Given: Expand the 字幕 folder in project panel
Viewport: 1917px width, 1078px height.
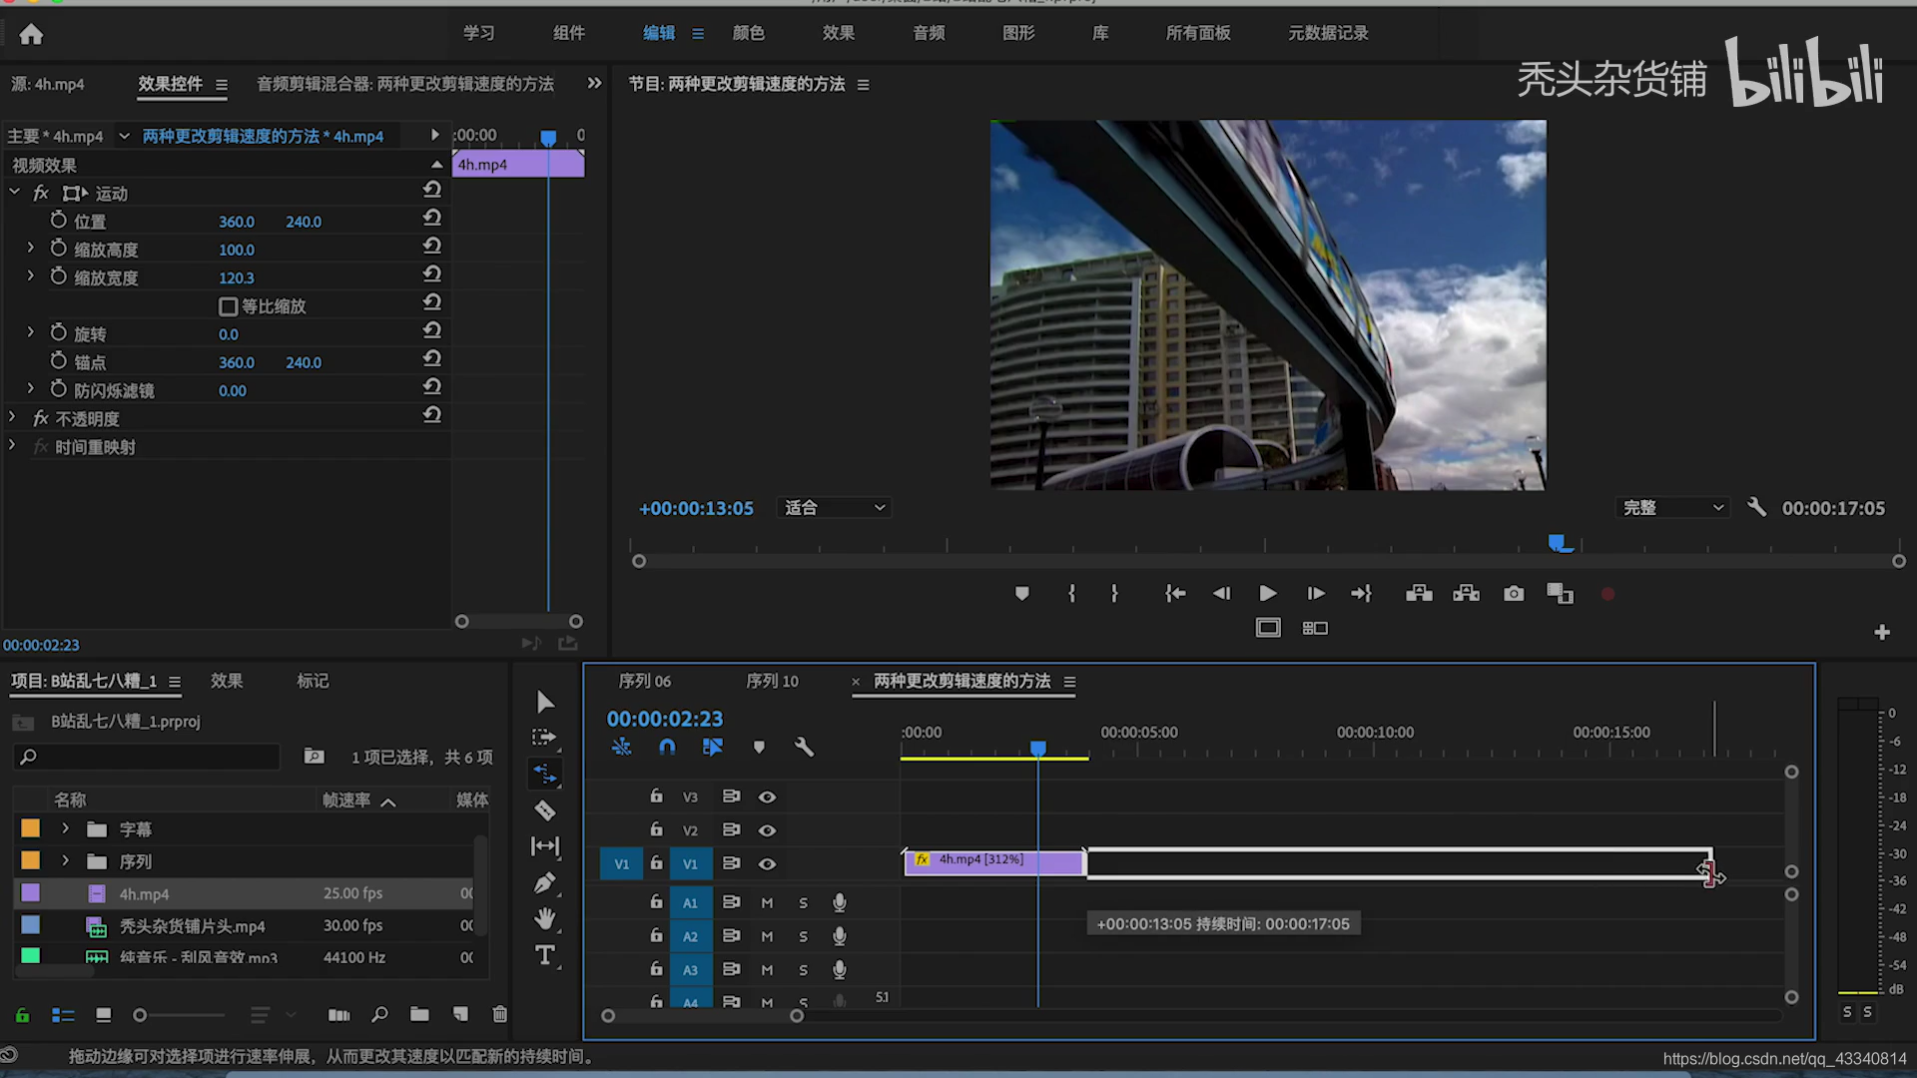Looking at the screenshot, I should pyautogui.click(x=65, y=828).
